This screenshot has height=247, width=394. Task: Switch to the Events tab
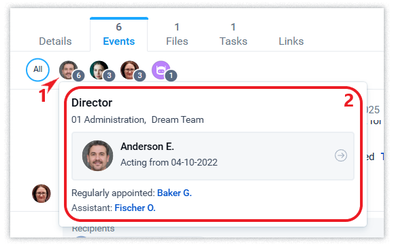pyautogui.click(x=119, y=35)
